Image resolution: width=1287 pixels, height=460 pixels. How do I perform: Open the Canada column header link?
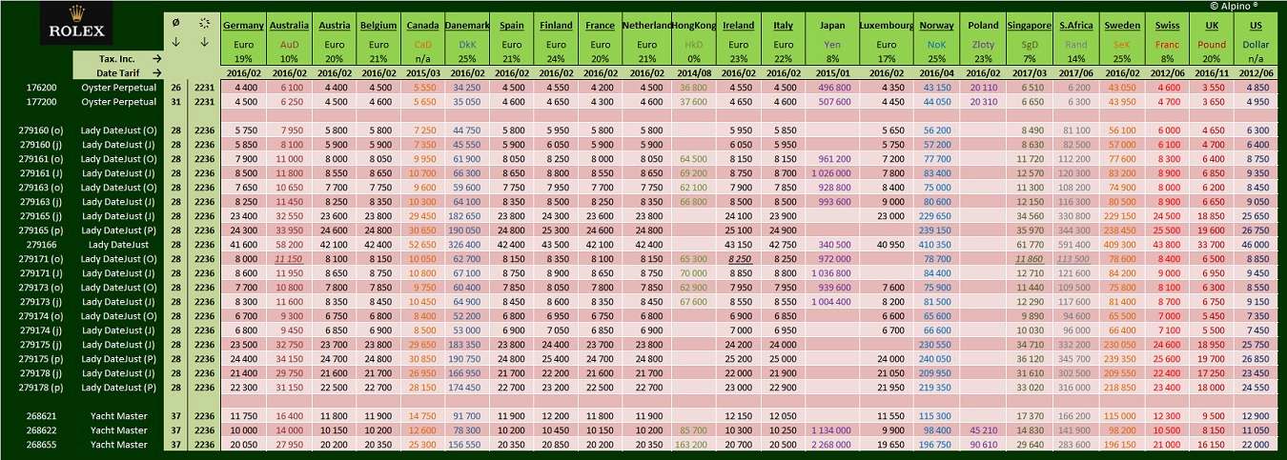pyautogui.click(x=423, y=26)
